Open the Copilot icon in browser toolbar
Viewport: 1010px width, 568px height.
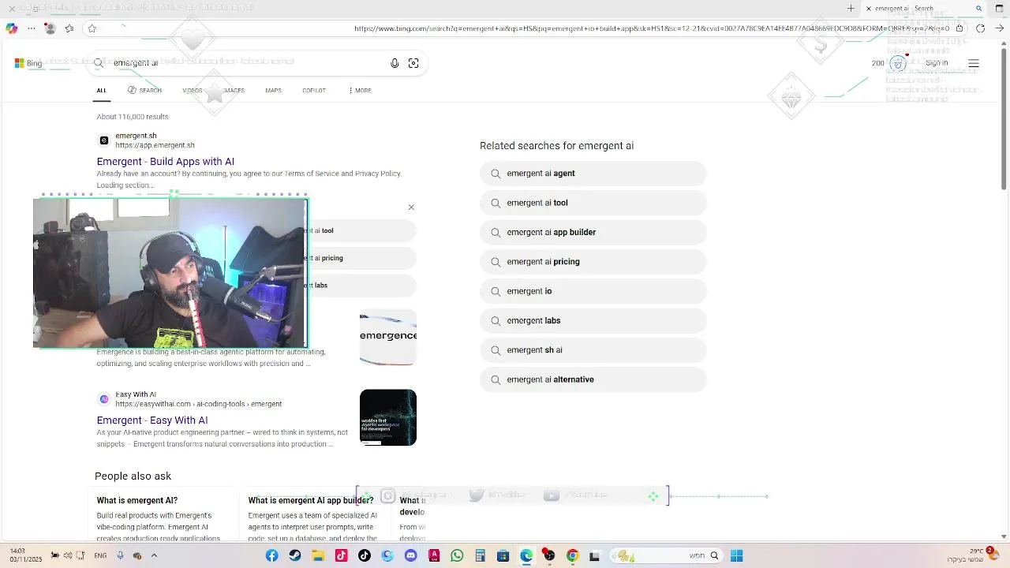coord(11,28)
